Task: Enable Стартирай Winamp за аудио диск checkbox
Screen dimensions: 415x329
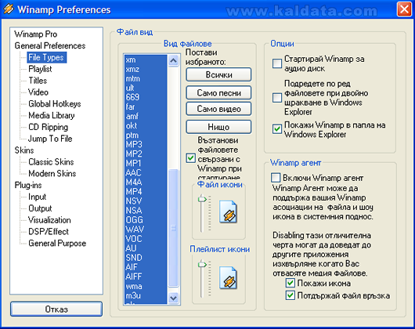Action: pyautogui.click(x=277, y=63)
